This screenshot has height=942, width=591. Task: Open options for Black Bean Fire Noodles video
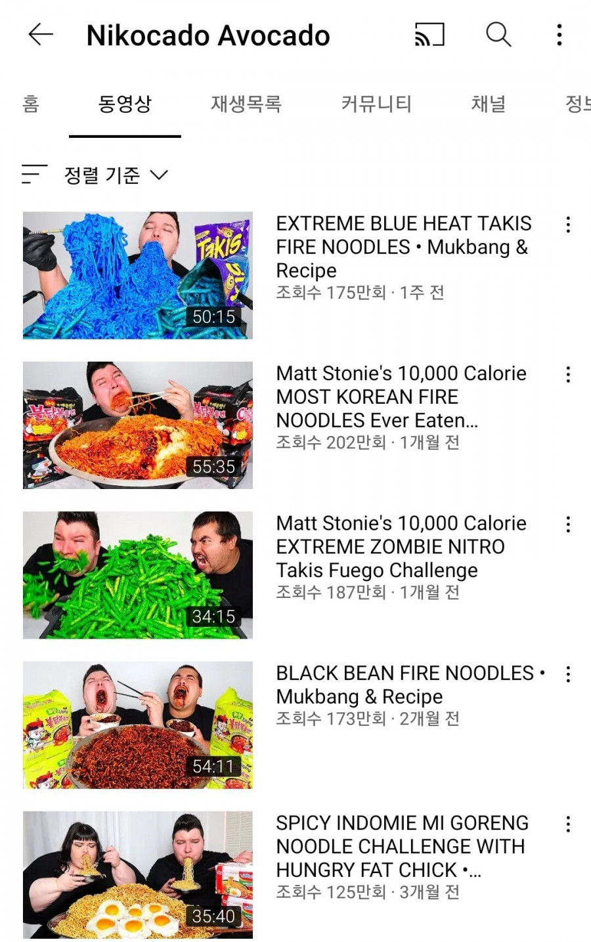(x=568, y=674)
